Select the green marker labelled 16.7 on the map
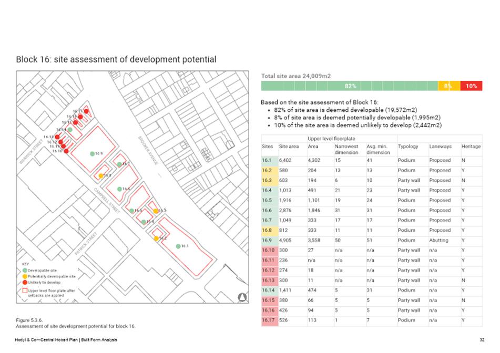Image resolution: width=500 pixels, height=353 pixels. click(x=119, y=164)
